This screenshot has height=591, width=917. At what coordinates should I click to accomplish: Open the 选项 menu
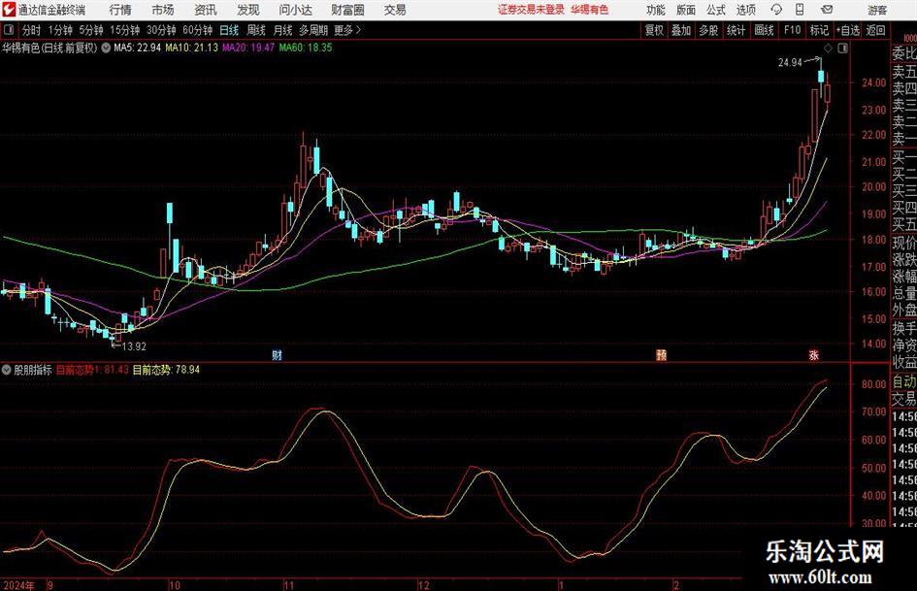[x=745, y=10]
